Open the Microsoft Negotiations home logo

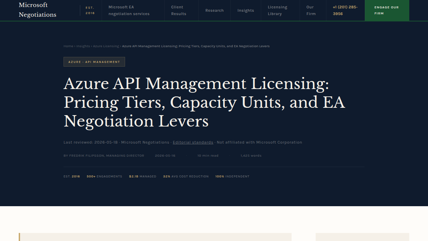[x=37, y=10]
